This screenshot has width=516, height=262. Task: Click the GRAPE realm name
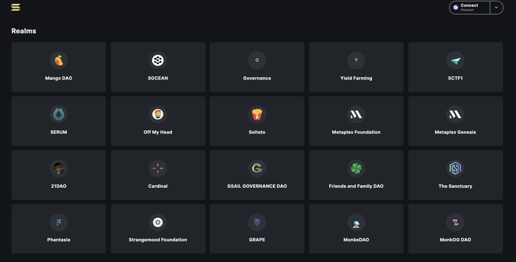(x=257, y=240)
